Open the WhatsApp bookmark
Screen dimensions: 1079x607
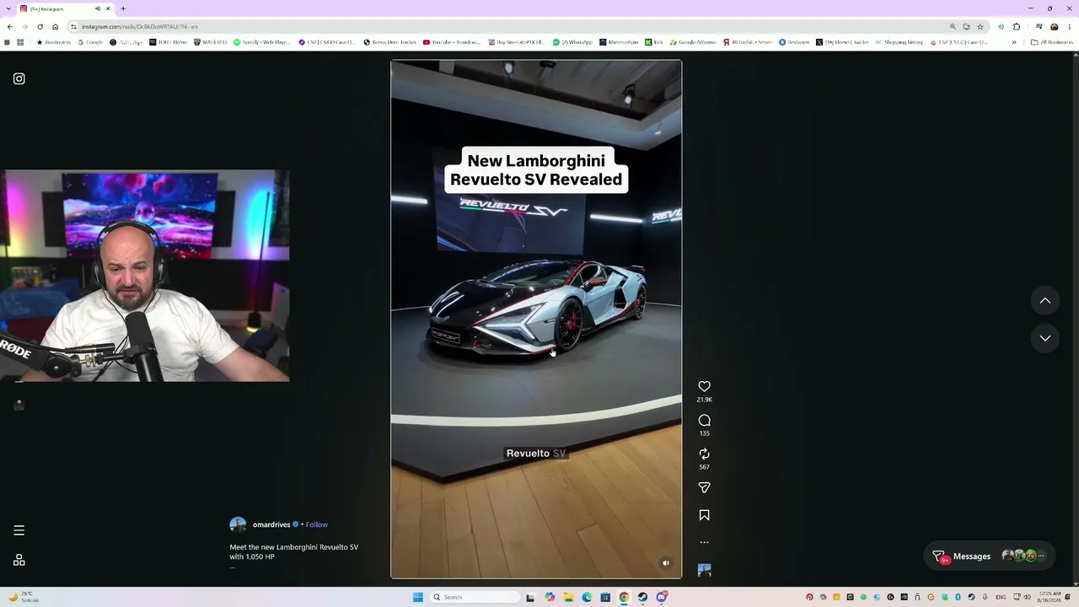click(573, 42)
